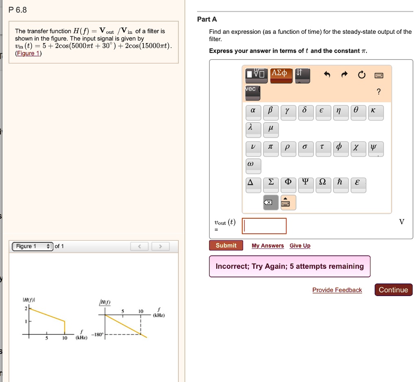This screenshot has width=417, height=382.
Task: Click Give Up link
Action: pyautogui.click(x=300, y=246)
